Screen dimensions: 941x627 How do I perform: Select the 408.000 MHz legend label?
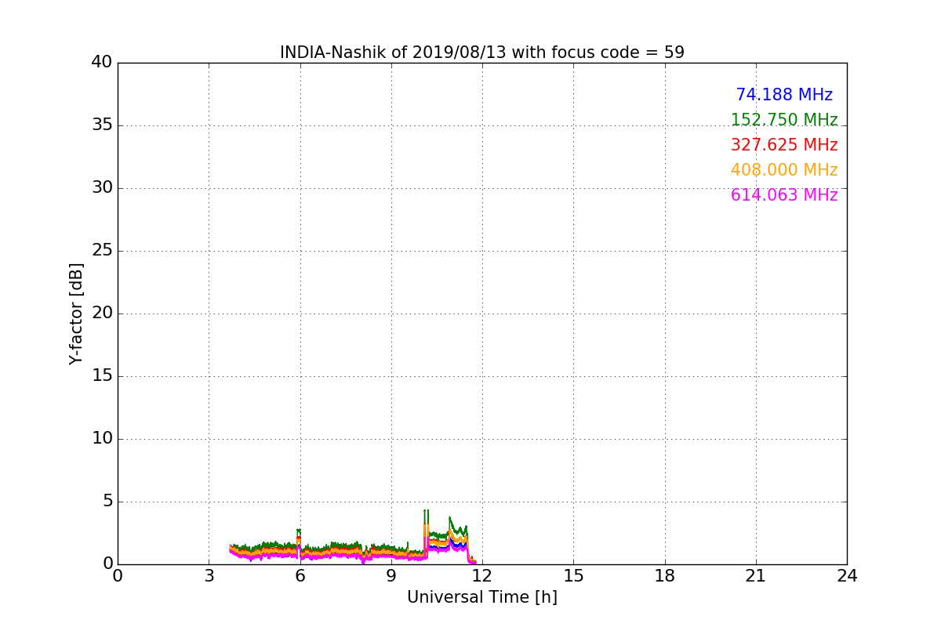(784, 170)
